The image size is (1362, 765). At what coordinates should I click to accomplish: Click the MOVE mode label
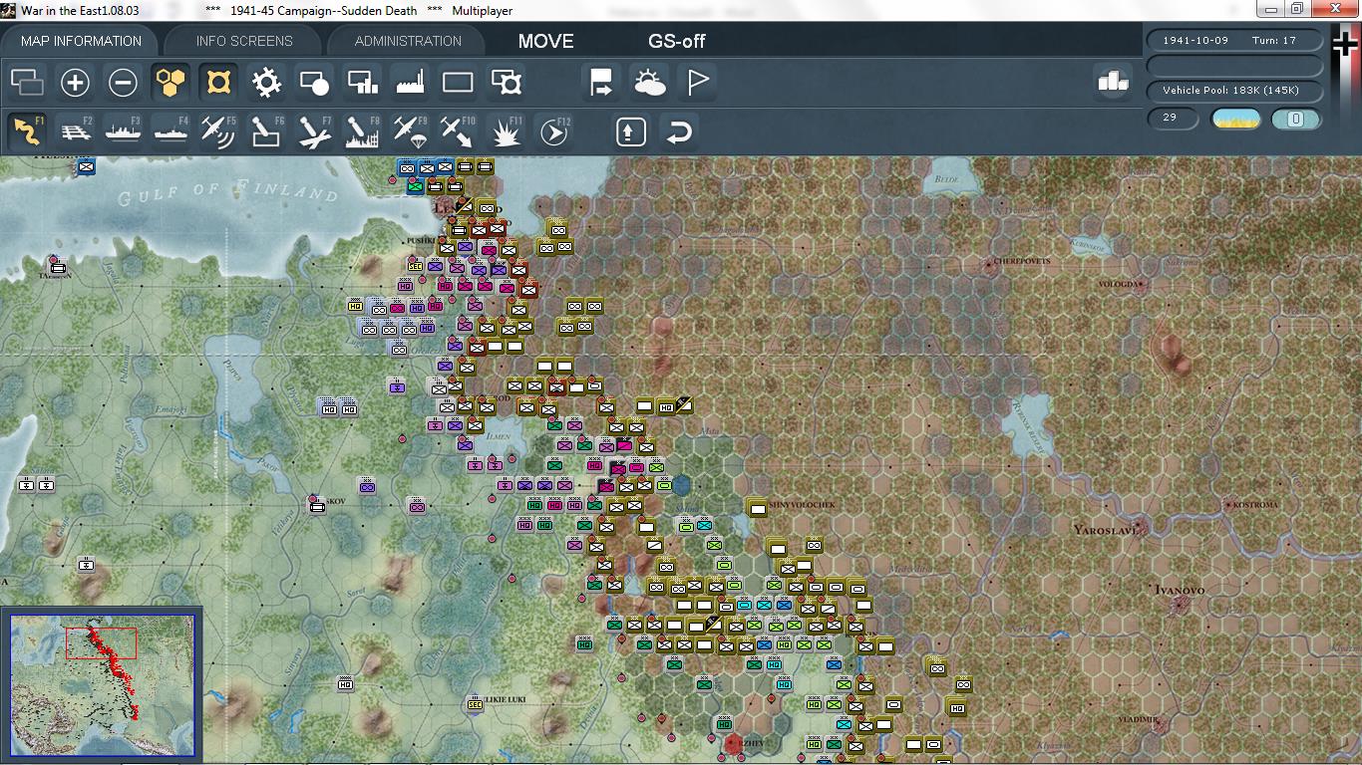click(545, 42)
